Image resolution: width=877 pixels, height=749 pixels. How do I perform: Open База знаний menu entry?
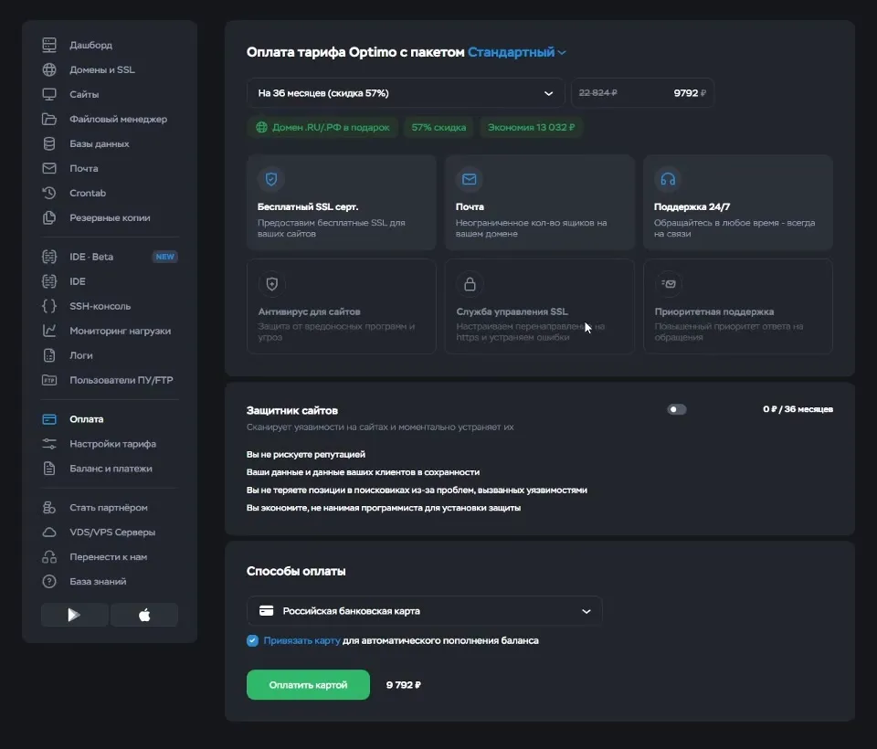[98, 581]
